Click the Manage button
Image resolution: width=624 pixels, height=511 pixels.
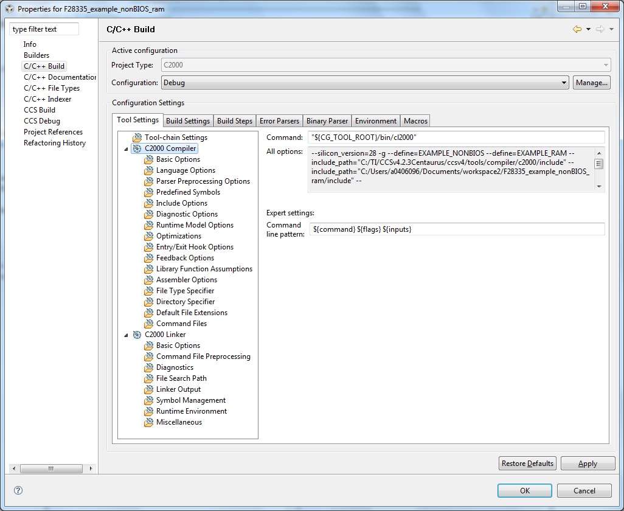point(591,82)
